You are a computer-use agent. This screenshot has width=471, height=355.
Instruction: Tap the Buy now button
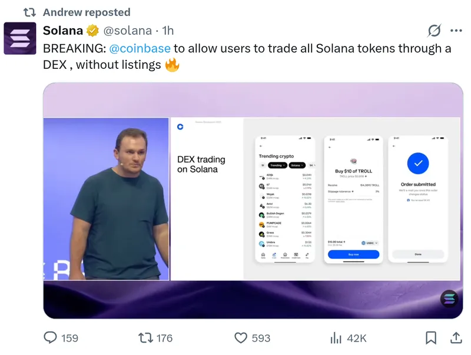click(354, 254)
